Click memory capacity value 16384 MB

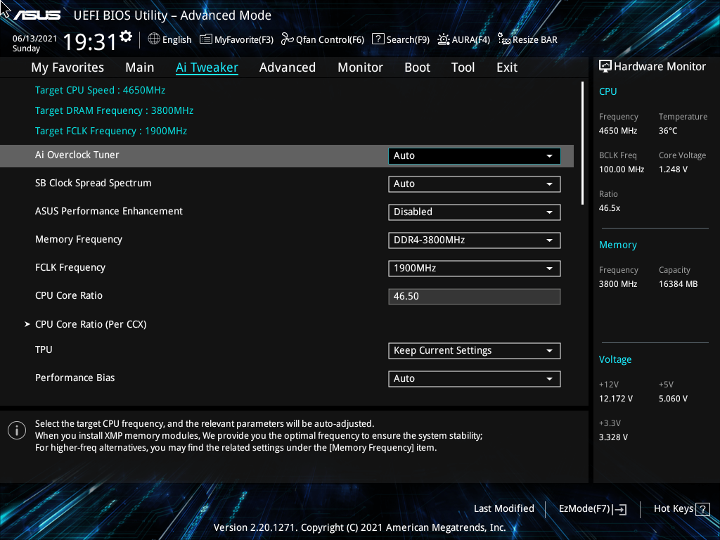pyautogui.click(x=678, y=284)
